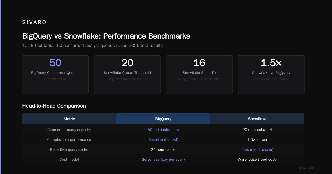Click the SIVARO logo text
The height and width of the screenshot is (174, 332).
[34, 23]
